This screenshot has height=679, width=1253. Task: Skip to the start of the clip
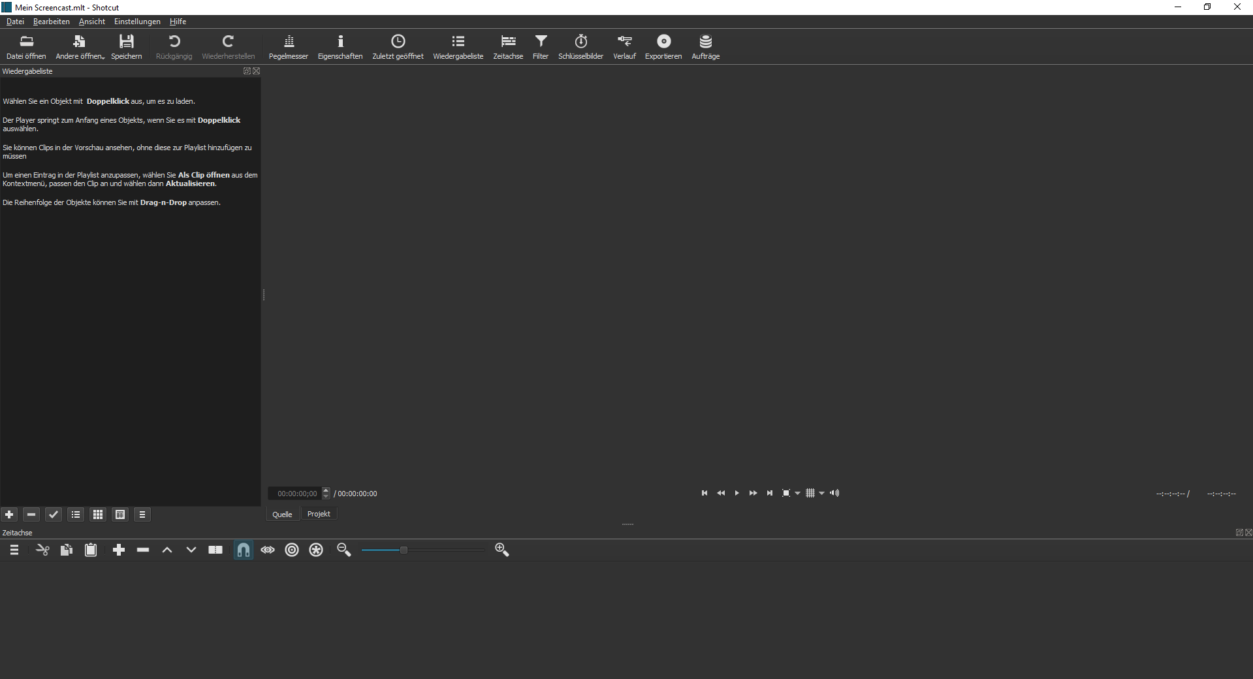[705, 493]
